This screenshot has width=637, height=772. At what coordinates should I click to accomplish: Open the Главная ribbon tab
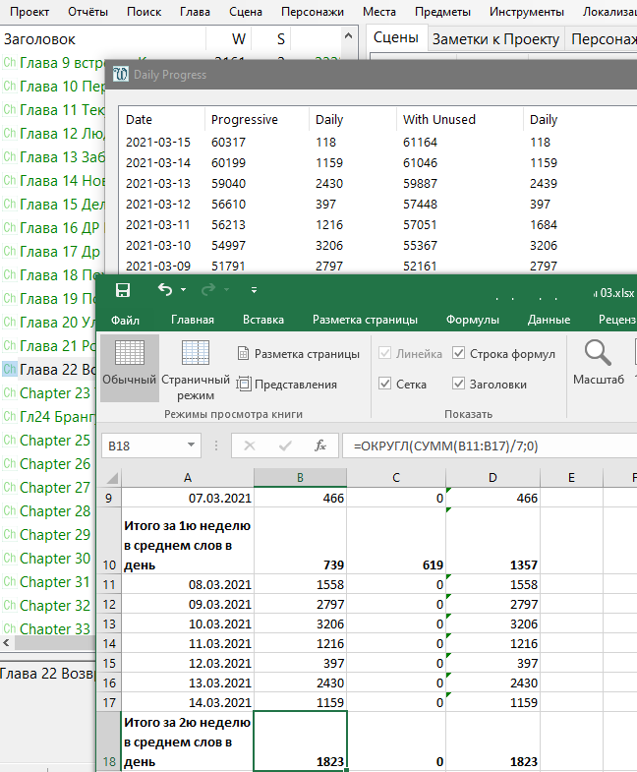point(193,320)
